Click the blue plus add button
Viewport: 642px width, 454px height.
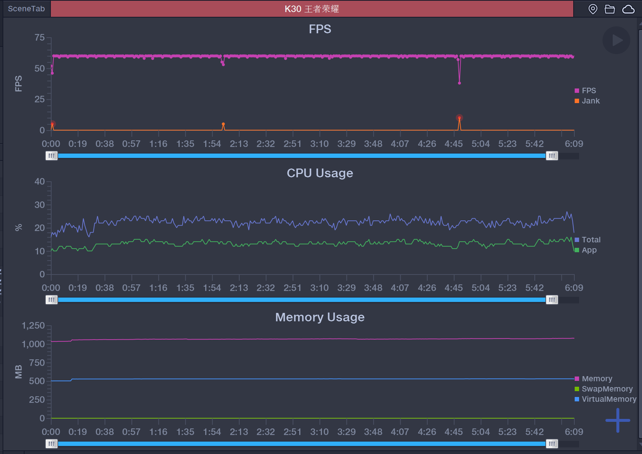(618, 420)
